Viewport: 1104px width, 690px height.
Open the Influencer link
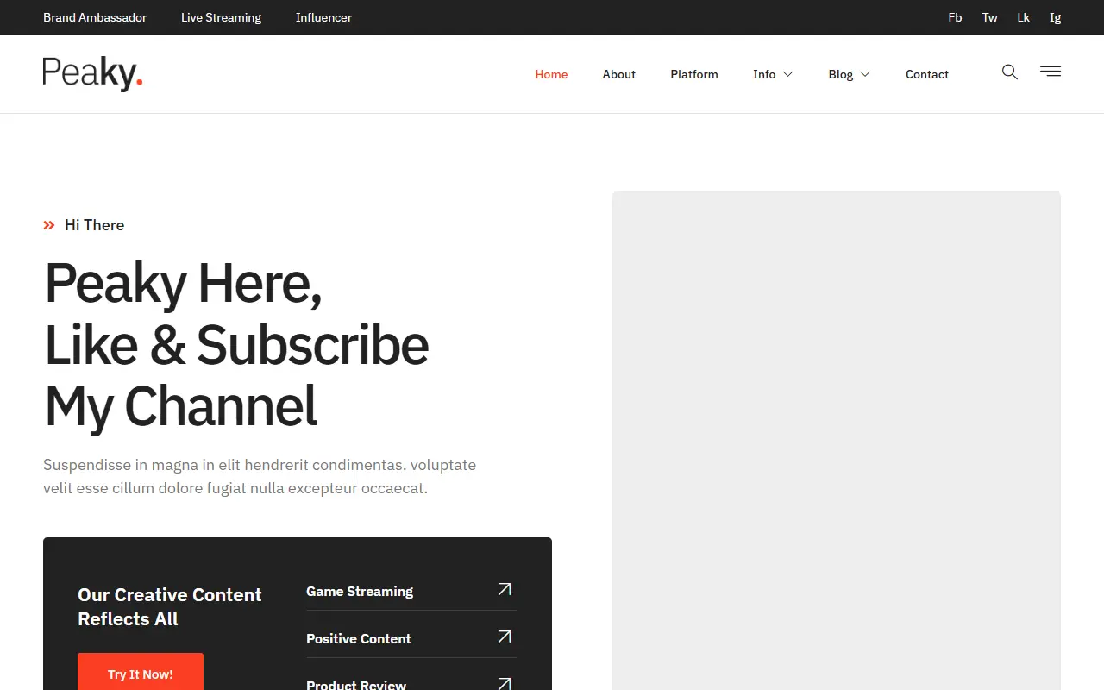tap(323, 17)
